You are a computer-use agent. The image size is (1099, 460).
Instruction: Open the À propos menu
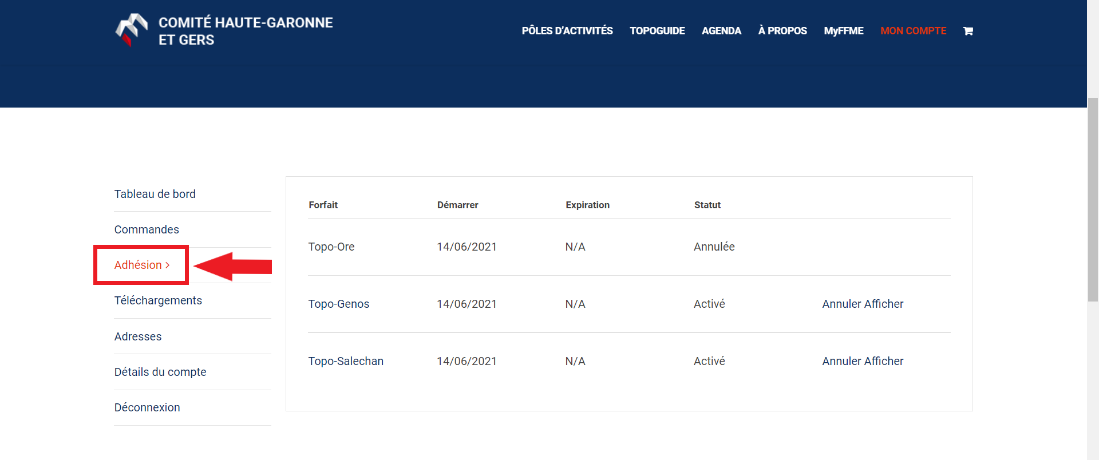click(782, 31)
